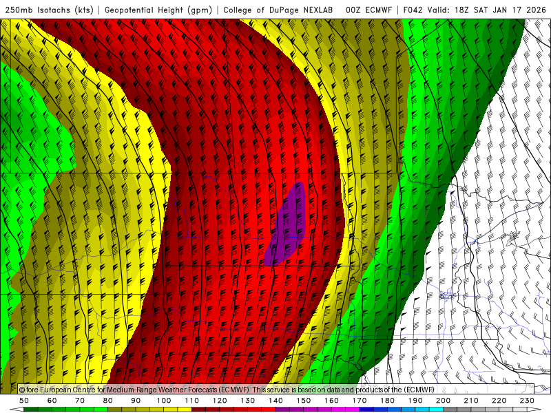Screen dimensions: 551x413
Task: Click the 140 label on the color bar
Action: (x=276, y=401)
